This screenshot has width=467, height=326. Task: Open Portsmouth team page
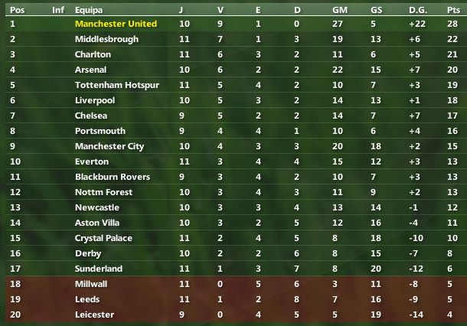point(99,131)
